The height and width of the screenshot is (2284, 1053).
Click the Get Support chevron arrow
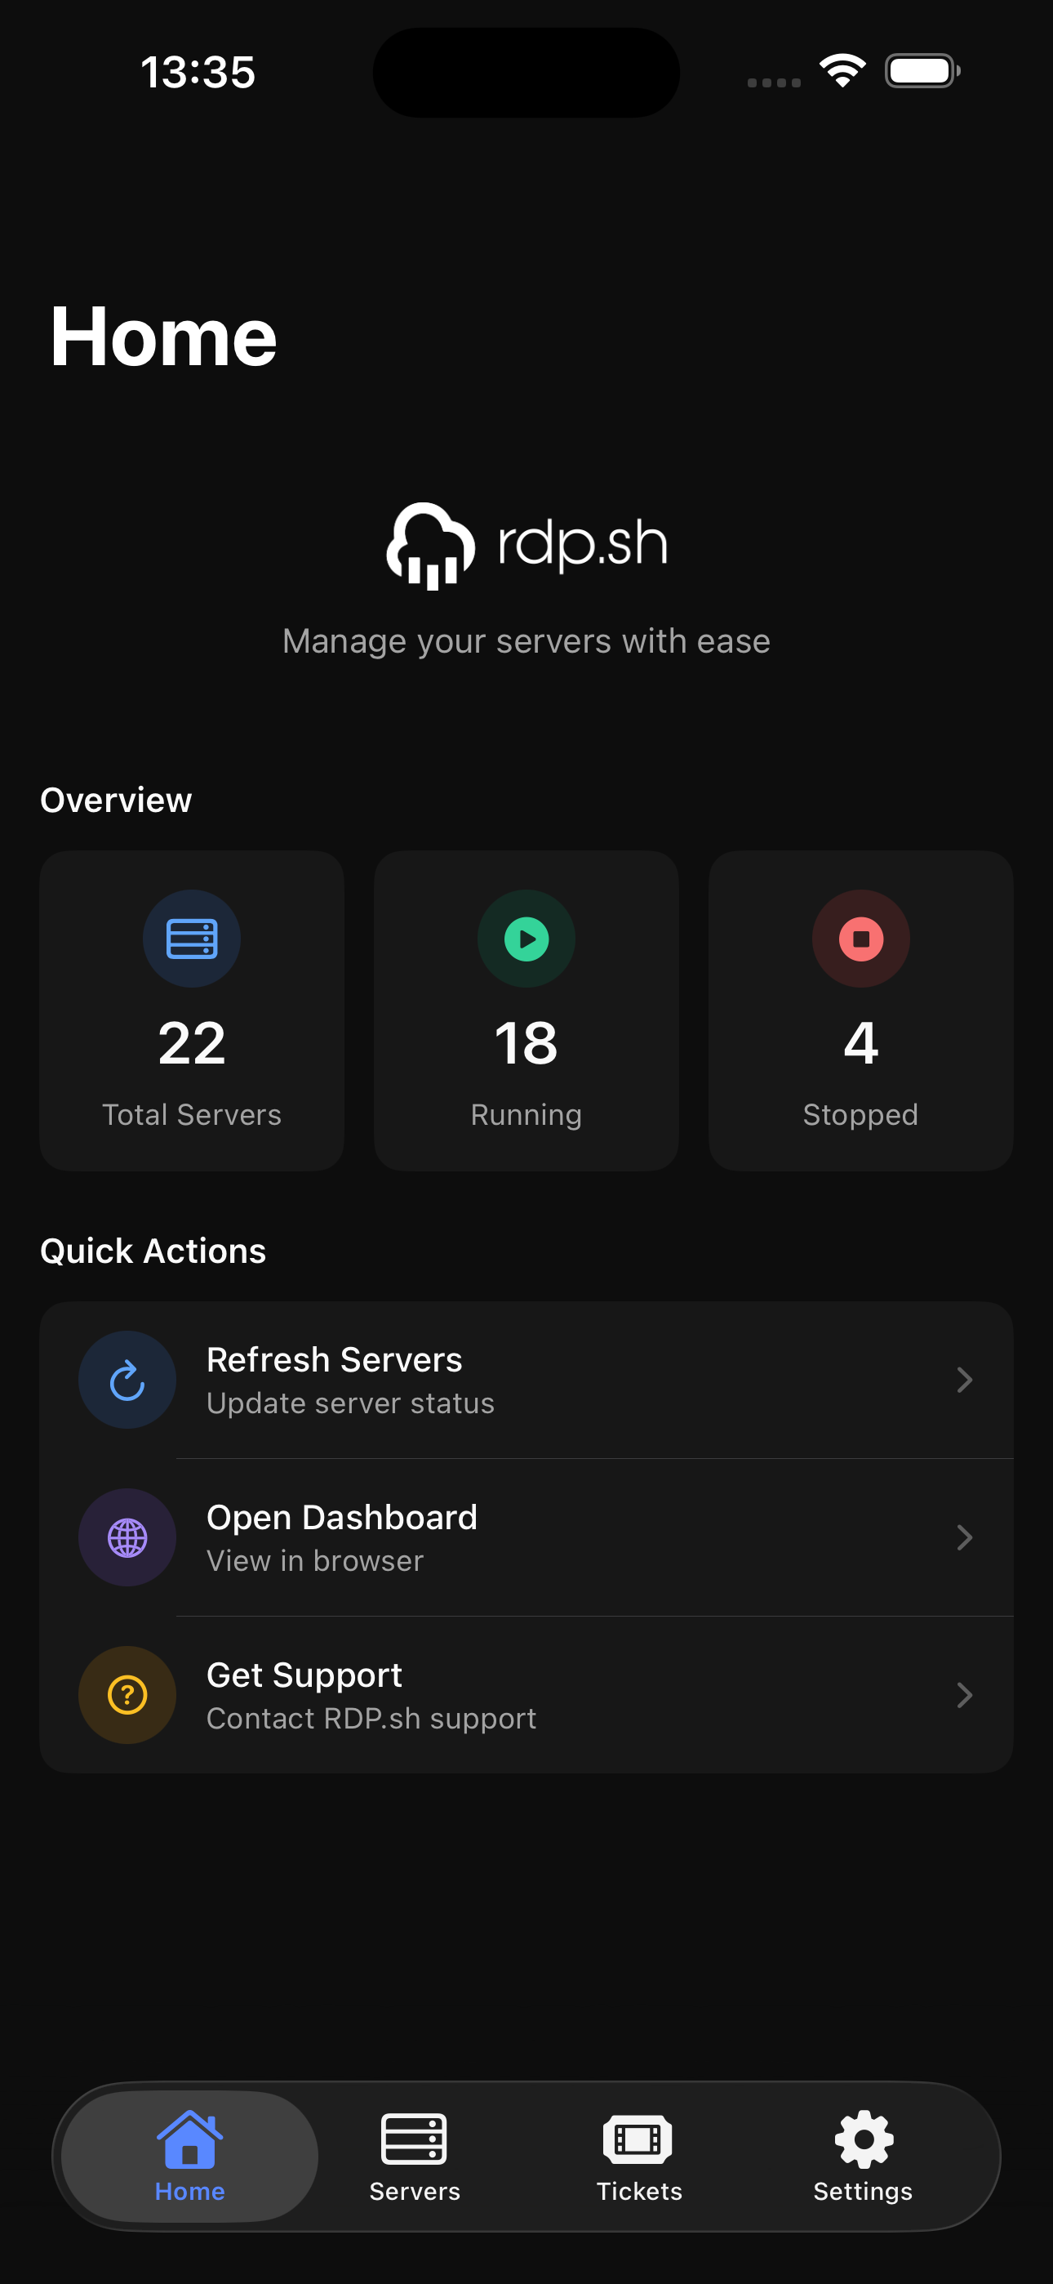[965, 1694]
